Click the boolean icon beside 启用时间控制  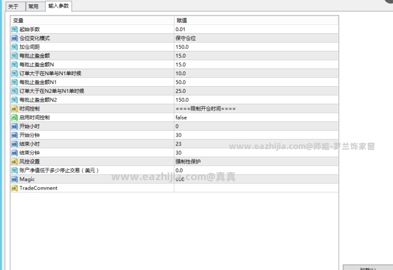point(15,117)
